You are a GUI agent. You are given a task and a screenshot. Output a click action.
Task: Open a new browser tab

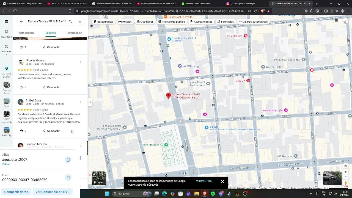[317, 4]
